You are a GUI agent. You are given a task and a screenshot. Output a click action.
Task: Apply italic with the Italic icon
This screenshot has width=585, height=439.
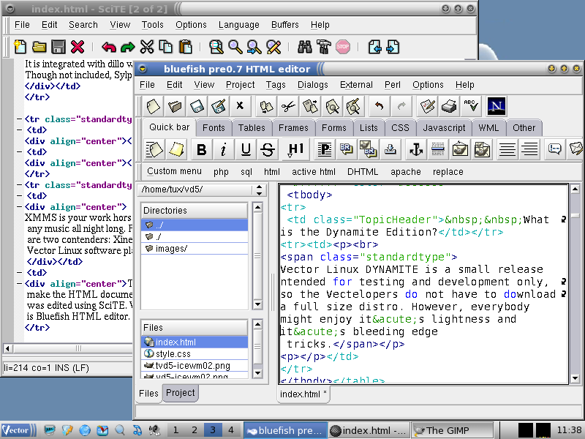coord(224,149)
